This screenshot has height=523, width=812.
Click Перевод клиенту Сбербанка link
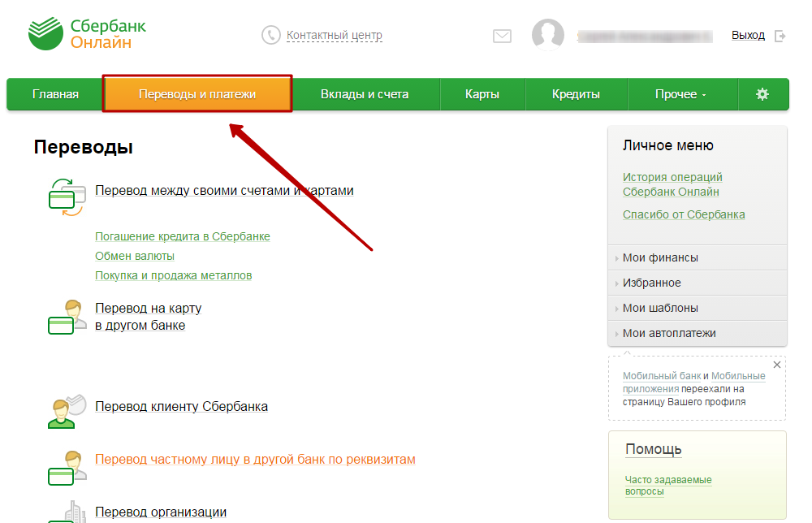181,407
